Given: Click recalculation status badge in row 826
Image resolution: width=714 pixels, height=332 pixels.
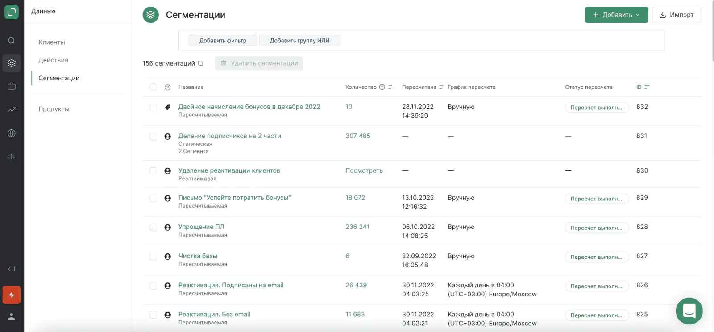Looking at the screenshot, I should point(597,286).
